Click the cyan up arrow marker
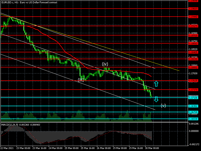 click(x=156, y=84)
